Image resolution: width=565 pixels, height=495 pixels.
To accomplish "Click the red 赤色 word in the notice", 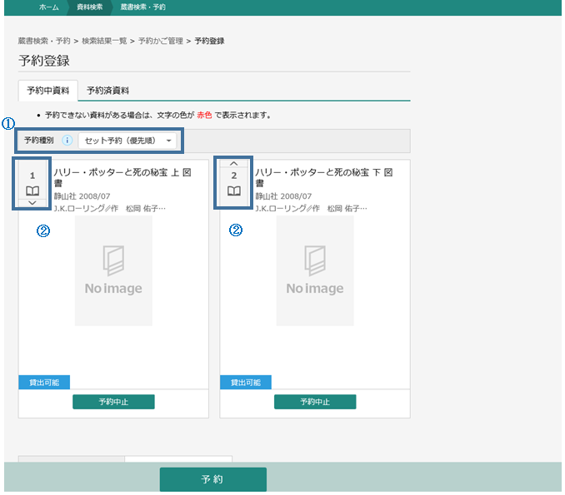I will coord(204,115).
